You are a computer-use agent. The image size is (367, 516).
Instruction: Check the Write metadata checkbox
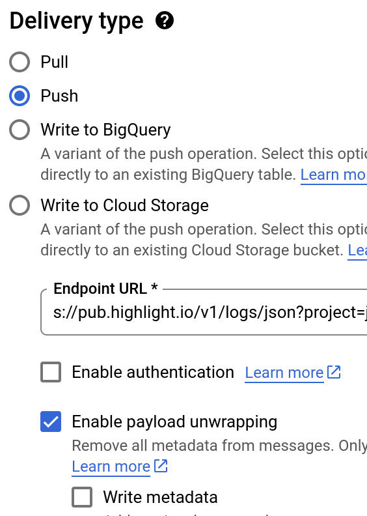coord(82,497)
